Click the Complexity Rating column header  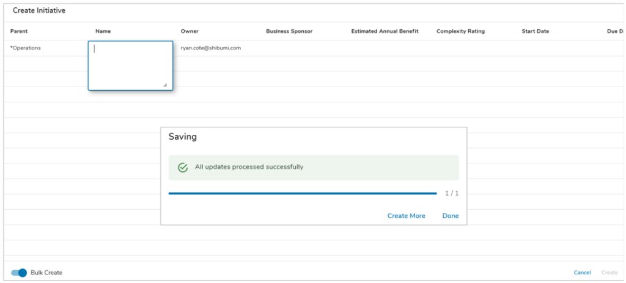[x=460, y=31]
